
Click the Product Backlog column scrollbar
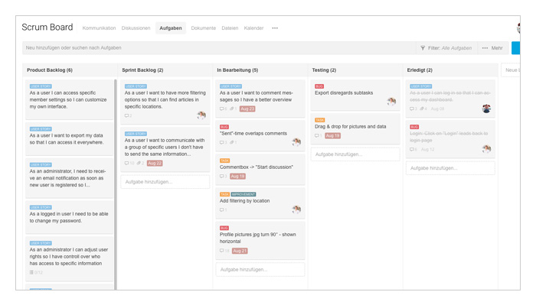pos(116,184)
